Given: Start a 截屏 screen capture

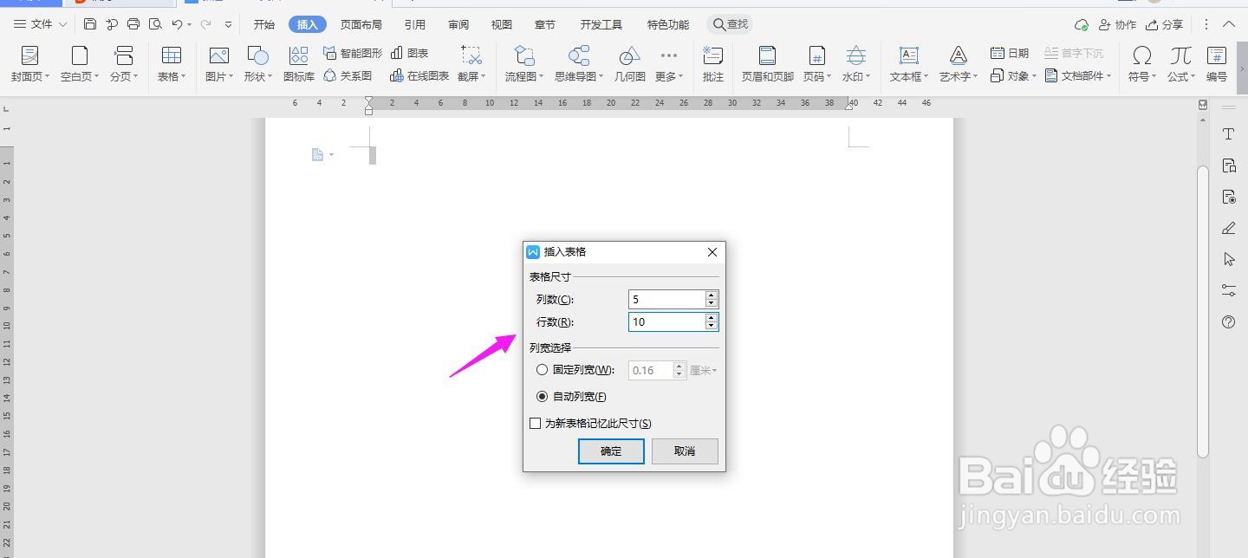Looking at the screenshot, I should [x=471, y=64].
